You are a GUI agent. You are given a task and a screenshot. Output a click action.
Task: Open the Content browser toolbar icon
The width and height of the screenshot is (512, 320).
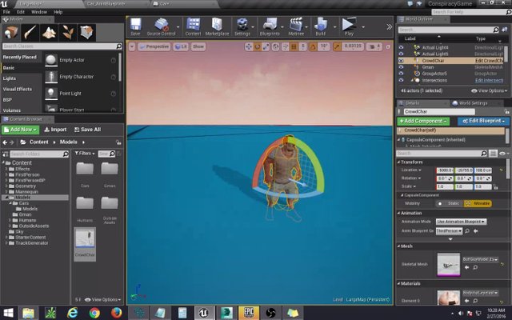coord(193,26)
